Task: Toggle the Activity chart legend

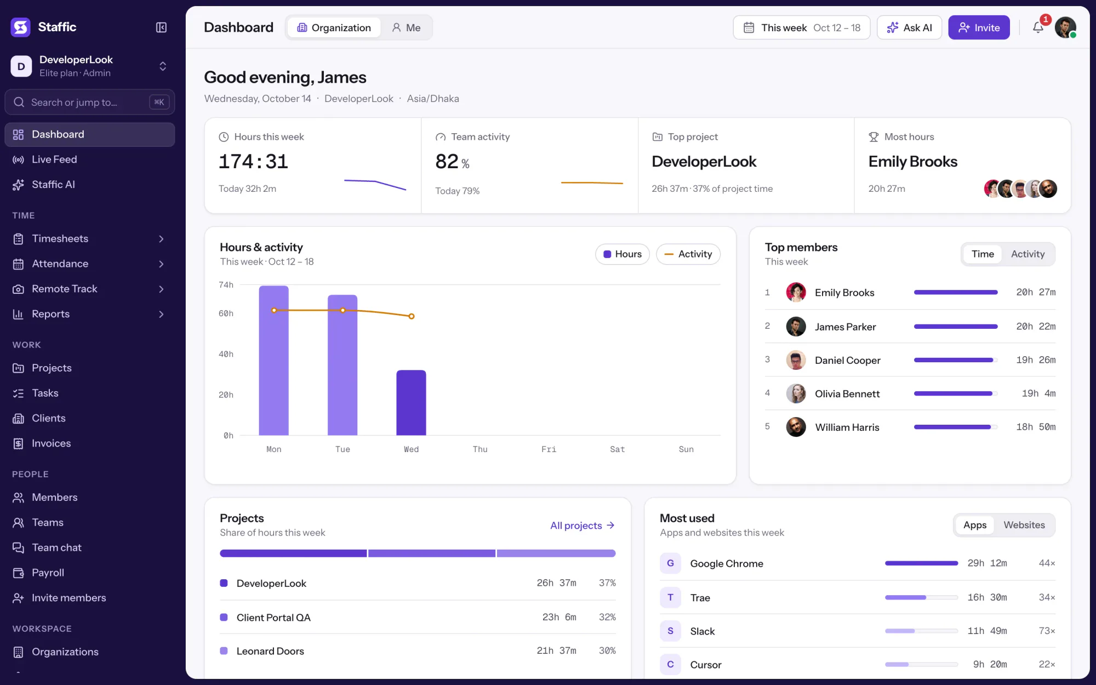Action: [x=688, y=254]
